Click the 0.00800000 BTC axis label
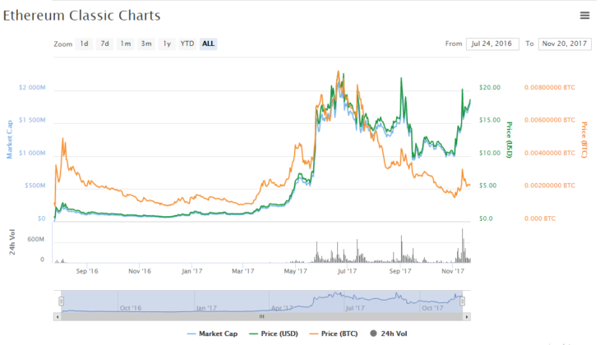The image size is (600, 345). 550,88
